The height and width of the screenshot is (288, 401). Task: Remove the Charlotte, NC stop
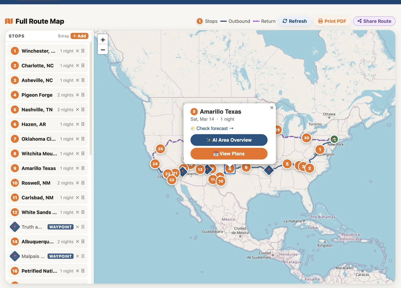pos(77,66)
